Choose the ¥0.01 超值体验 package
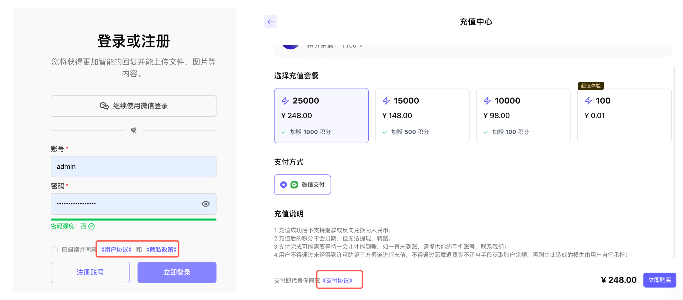 click(624, 115)
